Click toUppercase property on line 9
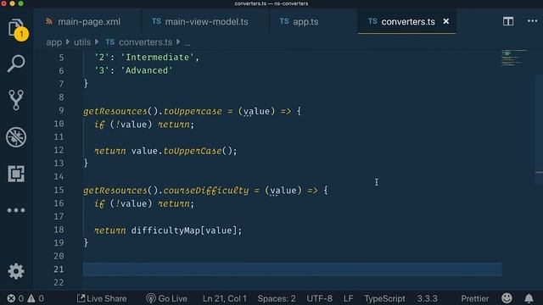Viewport: 543px width, 305px height. point(193,111)
